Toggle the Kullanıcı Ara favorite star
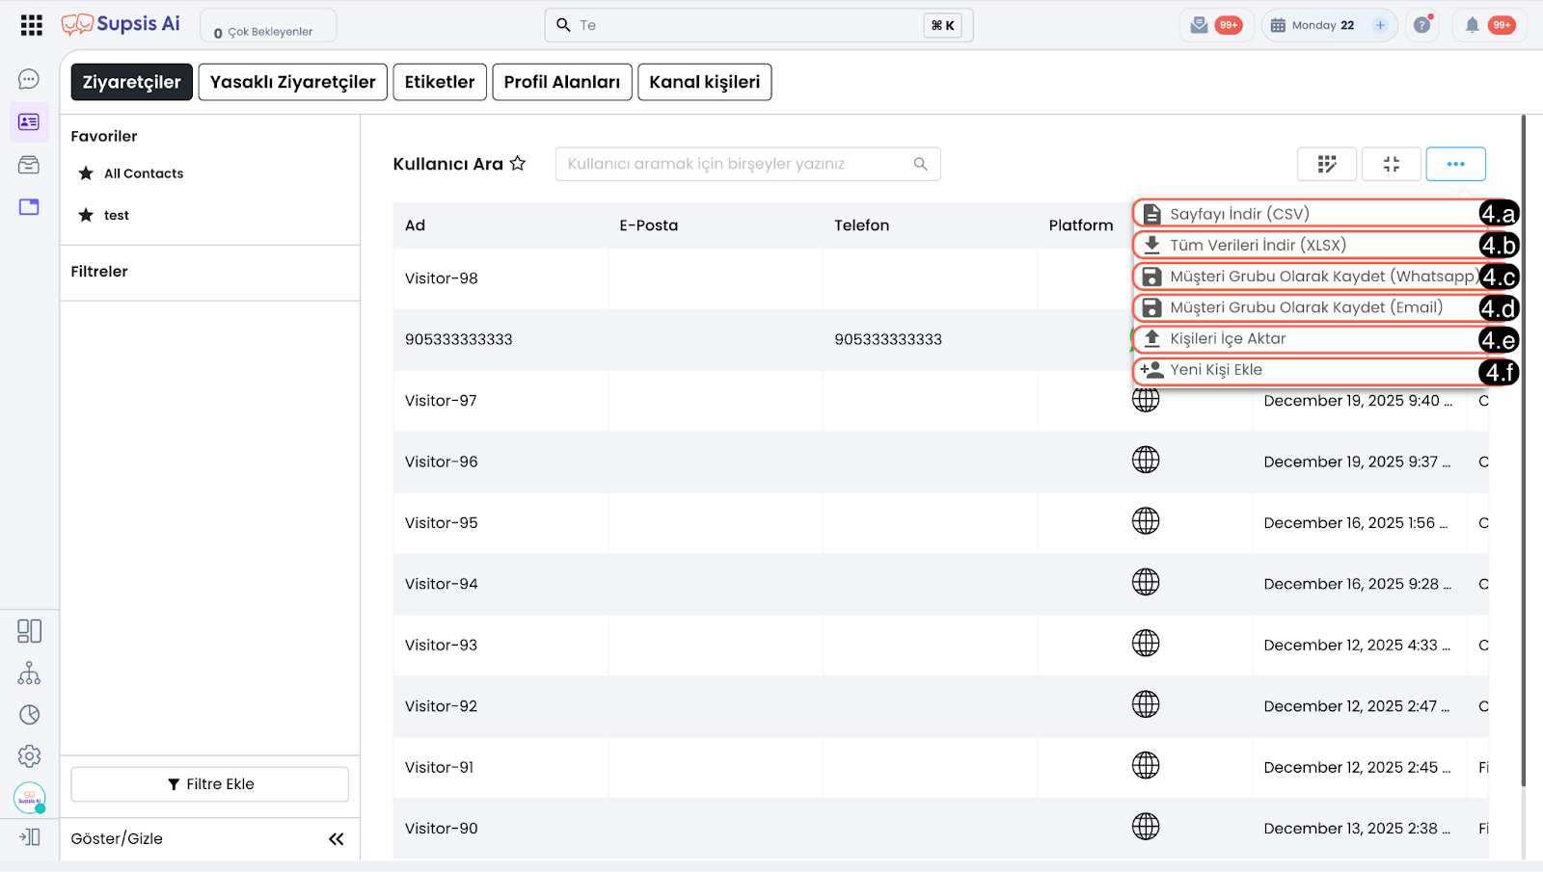1543x872 pixels. (x=518, y=164)
